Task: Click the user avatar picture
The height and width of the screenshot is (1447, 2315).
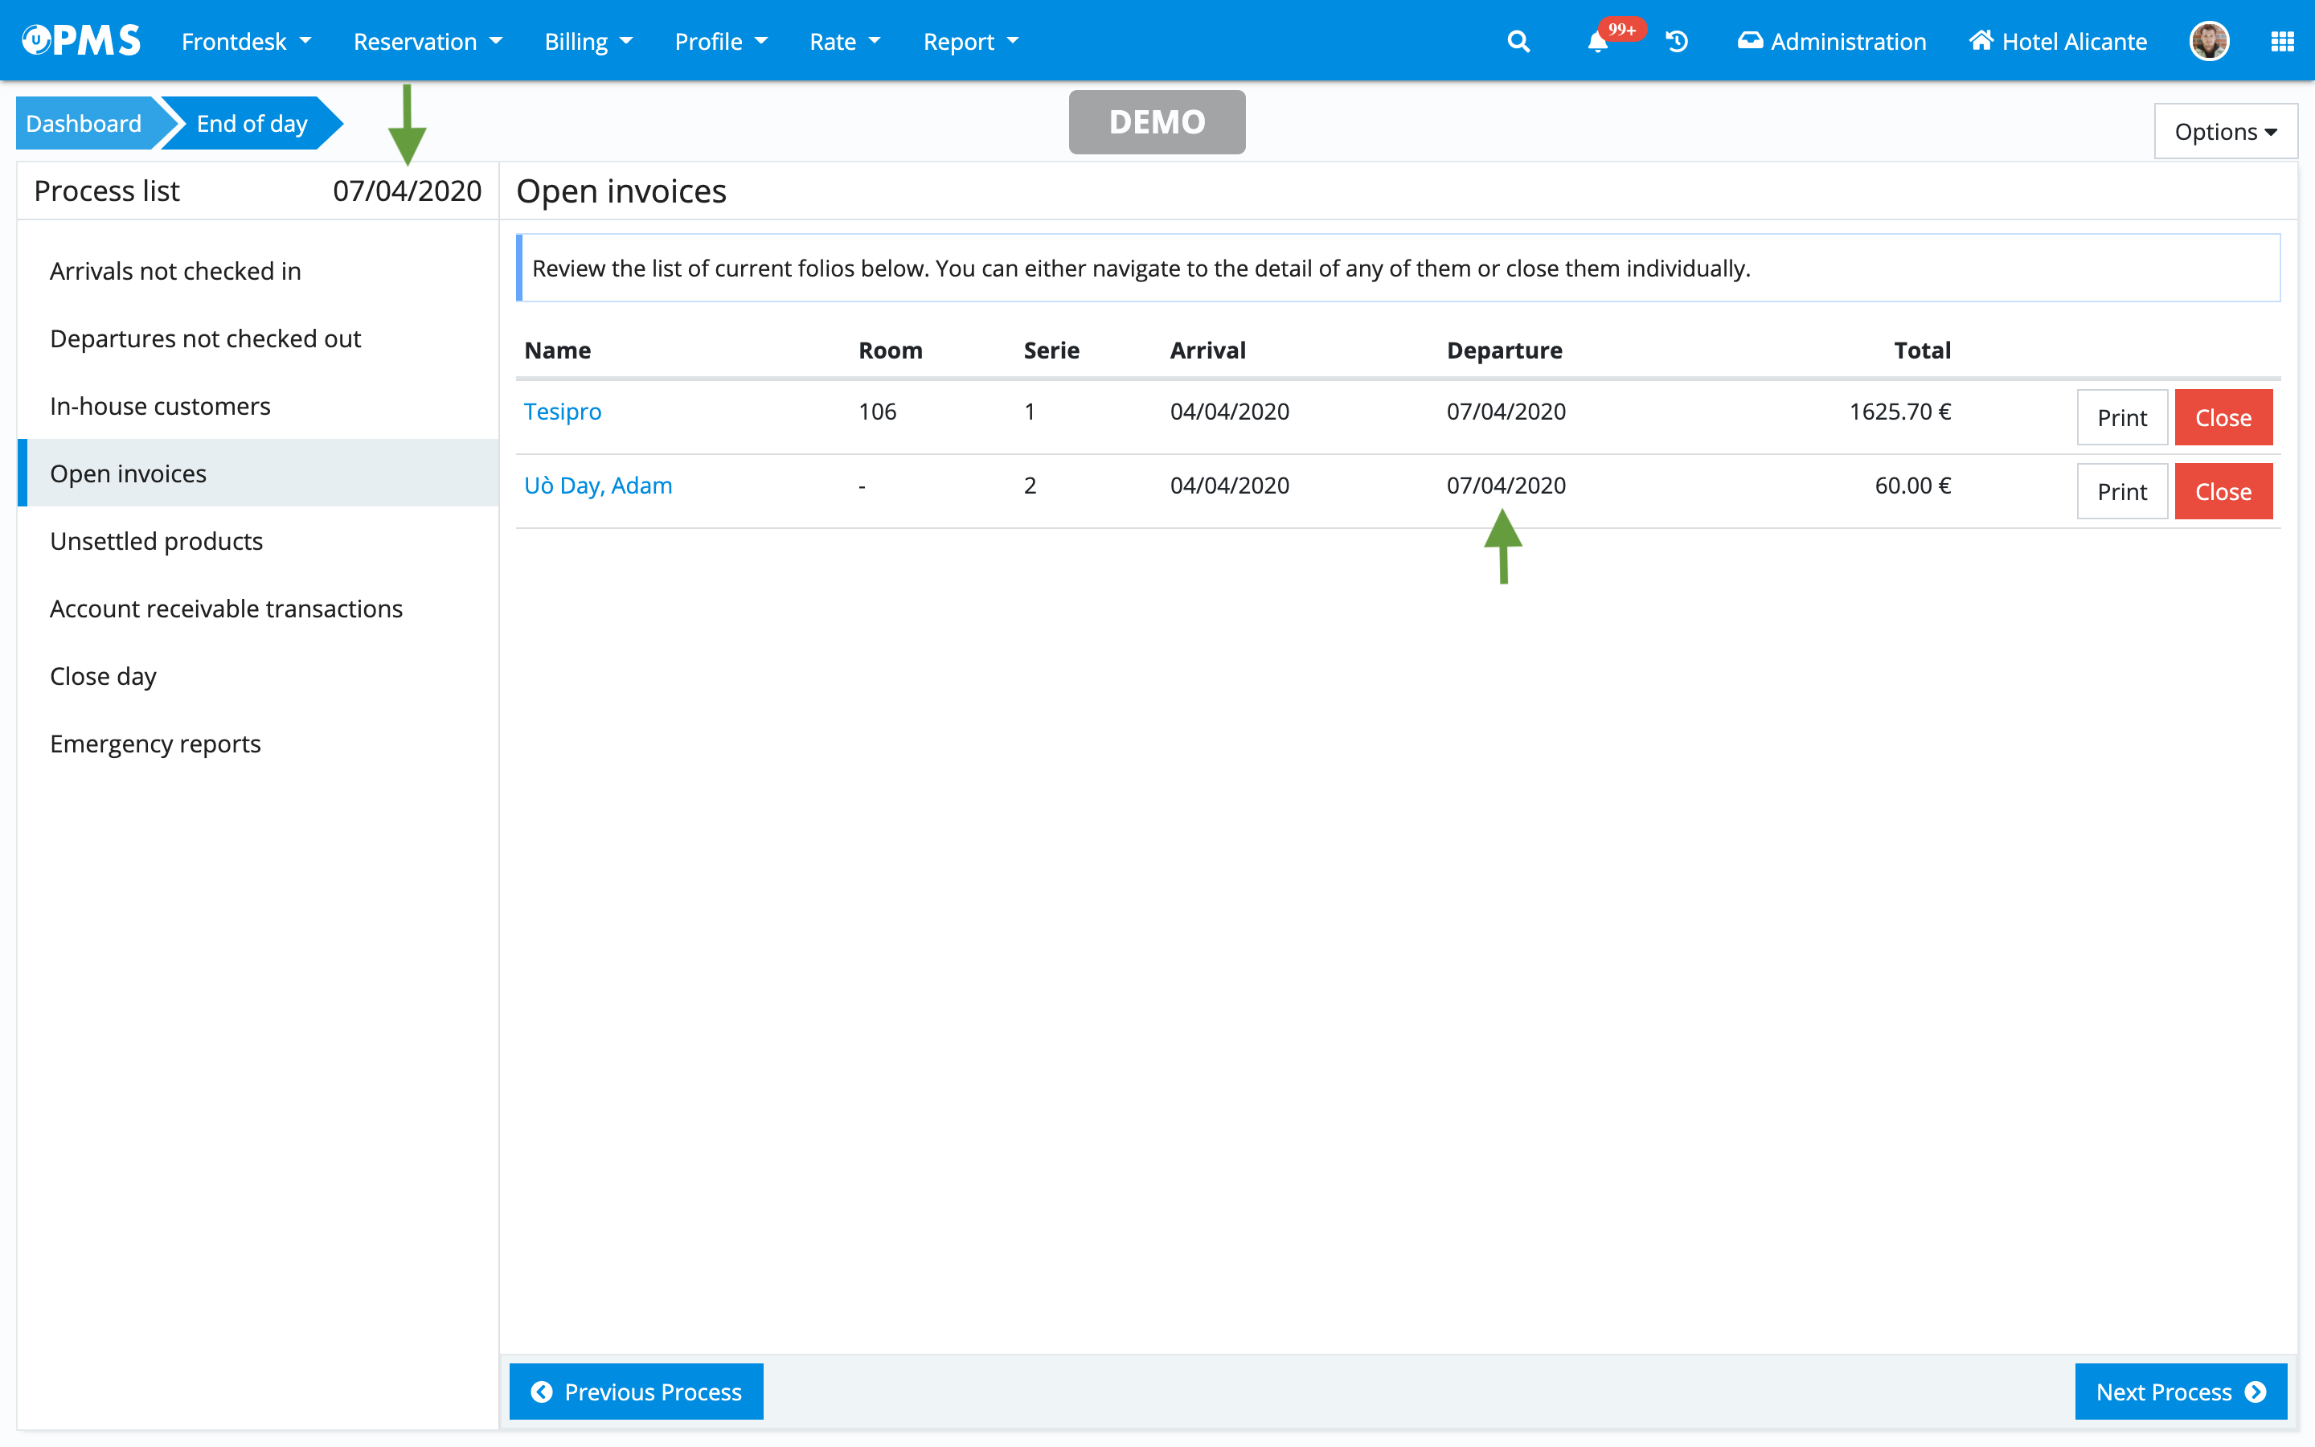Action: [2209, 42]
